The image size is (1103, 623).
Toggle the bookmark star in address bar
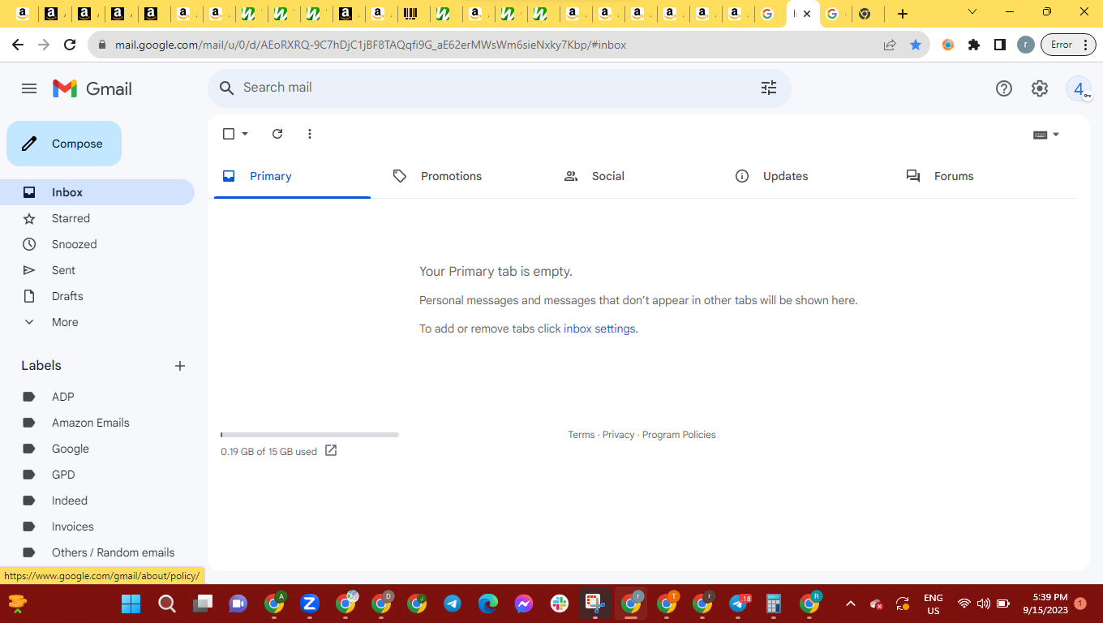click(x=916, y=45)
